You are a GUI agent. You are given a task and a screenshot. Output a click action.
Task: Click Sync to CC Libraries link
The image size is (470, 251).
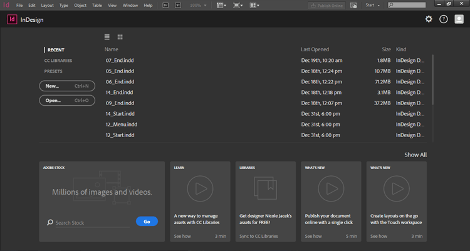point(259,236)
